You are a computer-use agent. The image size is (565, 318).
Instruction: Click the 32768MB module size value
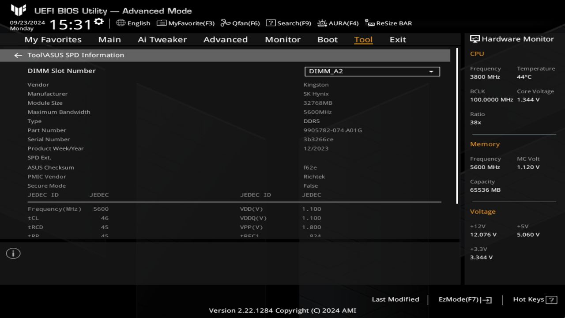pos(318,103)
